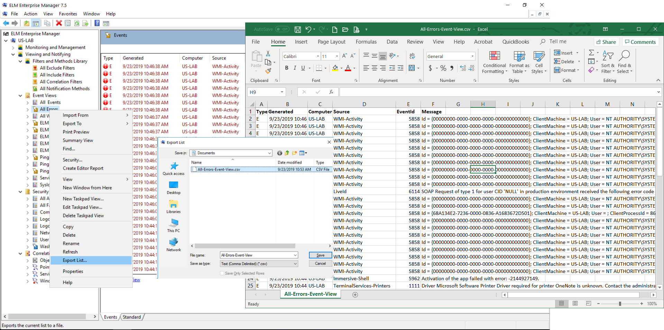The width and height of the screenshot is (664, 330).
Task: Toggle the AutoSave switch in Excel
Action: click(282, 29)
